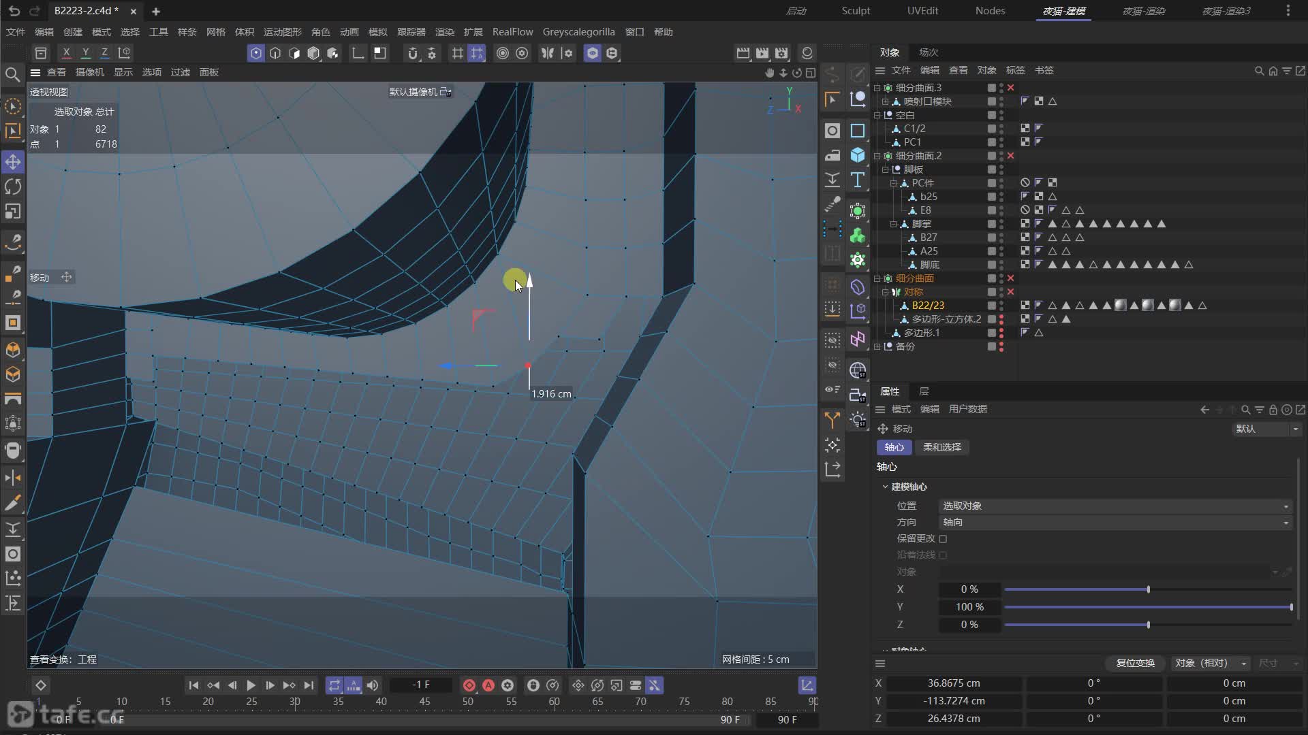Open the 网格 menu
The image size is (1308, 735).
[215, 32]
